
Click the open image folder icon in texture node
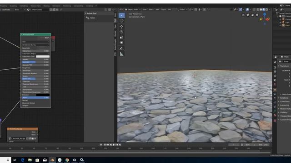(32, 139)
